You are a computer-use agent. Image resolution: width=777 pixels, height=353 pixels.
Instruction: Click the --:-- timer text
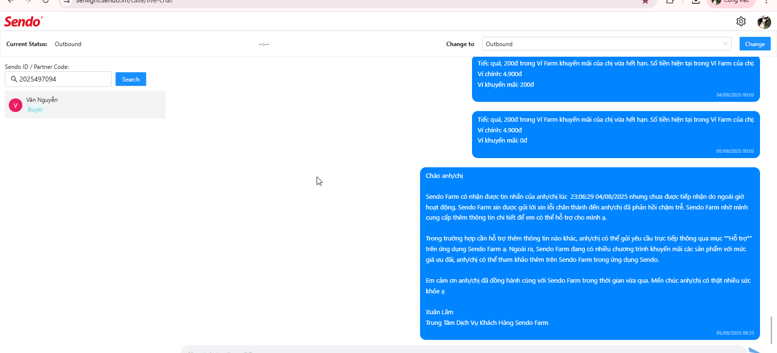coord(264,44)
